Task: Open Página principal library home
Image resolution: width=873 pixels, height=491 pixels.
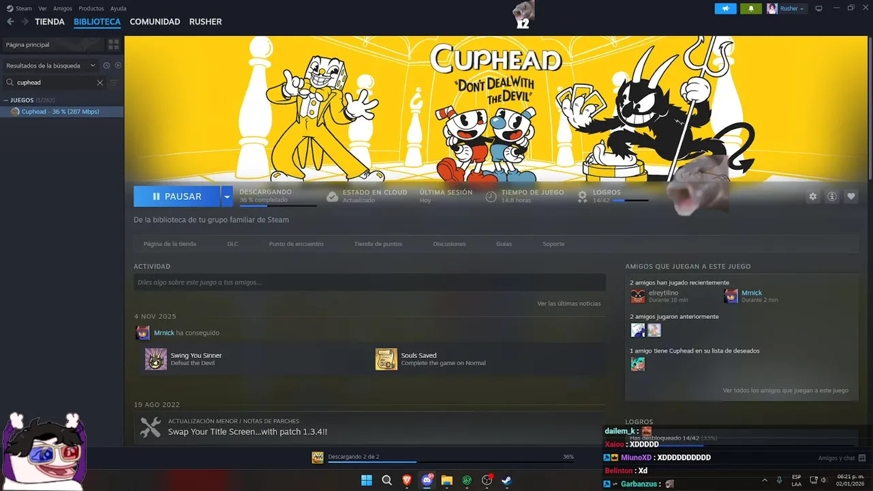Action: (52, 44)
